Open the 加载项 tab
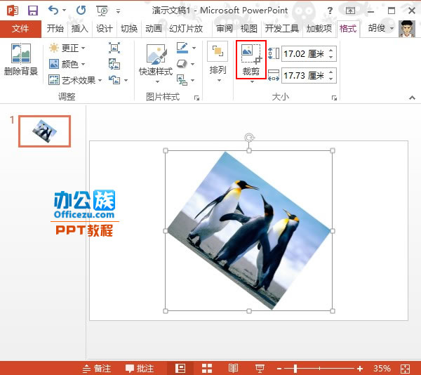The height and width of the screenshot is (375, 421). pos(319,29)
